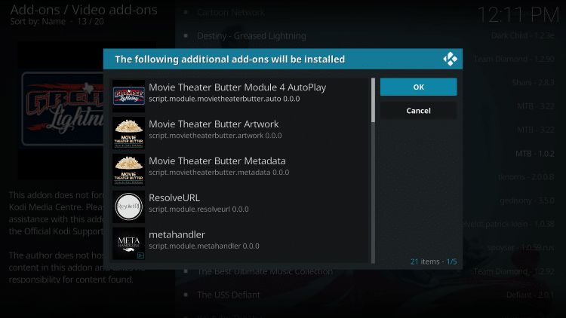The height and width of the screenshot is (318, 566).
Task: Confirm installation with the OK button
Action: [418, 87]
